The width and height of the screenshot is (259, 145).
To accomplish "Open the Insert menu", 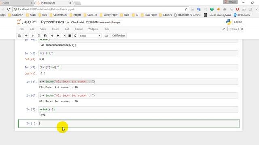I will point(55,29).
